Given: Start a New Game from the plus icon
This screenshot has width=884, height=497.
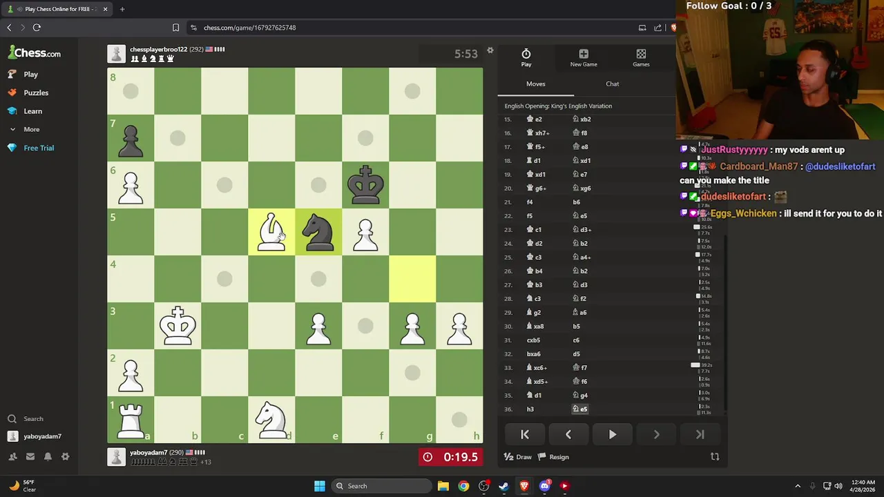Looking at the screenshot, I should (584, 58).
